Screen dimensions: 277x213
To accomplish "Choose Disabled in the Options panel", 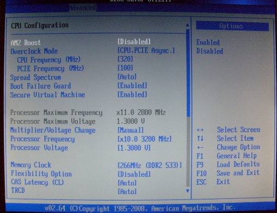I will point(210,51).
